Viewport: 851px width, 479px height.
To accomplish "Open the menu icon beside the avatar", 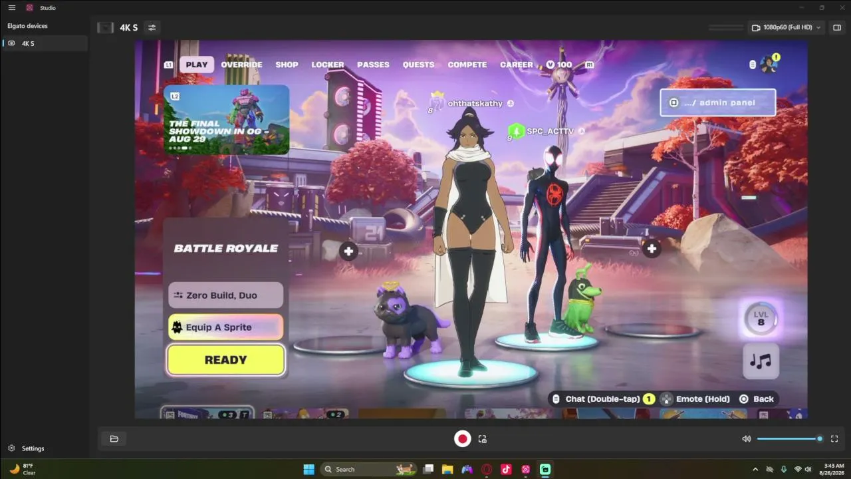I will click(x=753, y=65).
